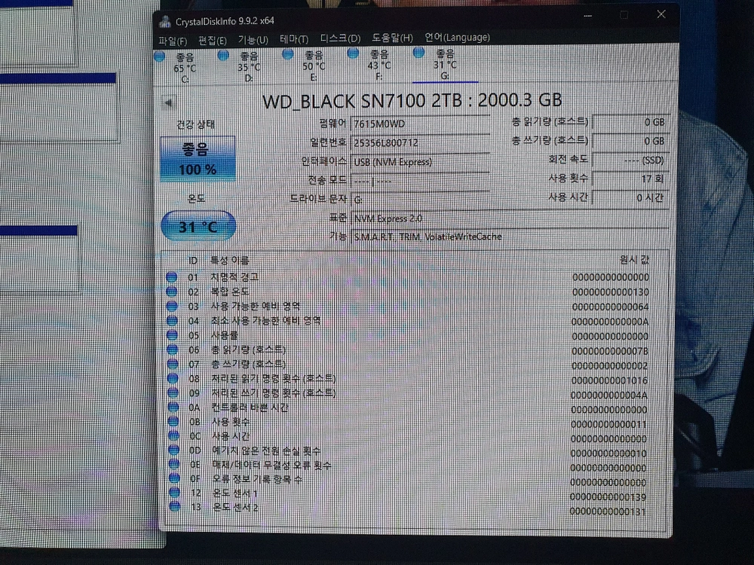Select the attribute name 치명적 경고
The height and width of the screenshot is (565, 754).
[x=234, y=277]
